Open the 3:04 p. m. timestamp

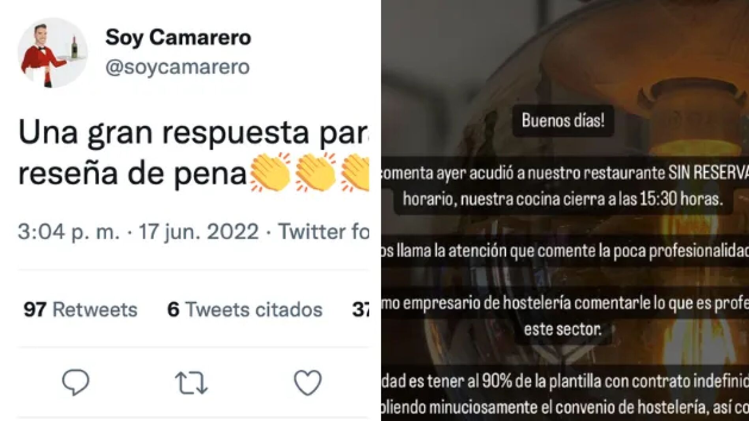click(69, 232)
